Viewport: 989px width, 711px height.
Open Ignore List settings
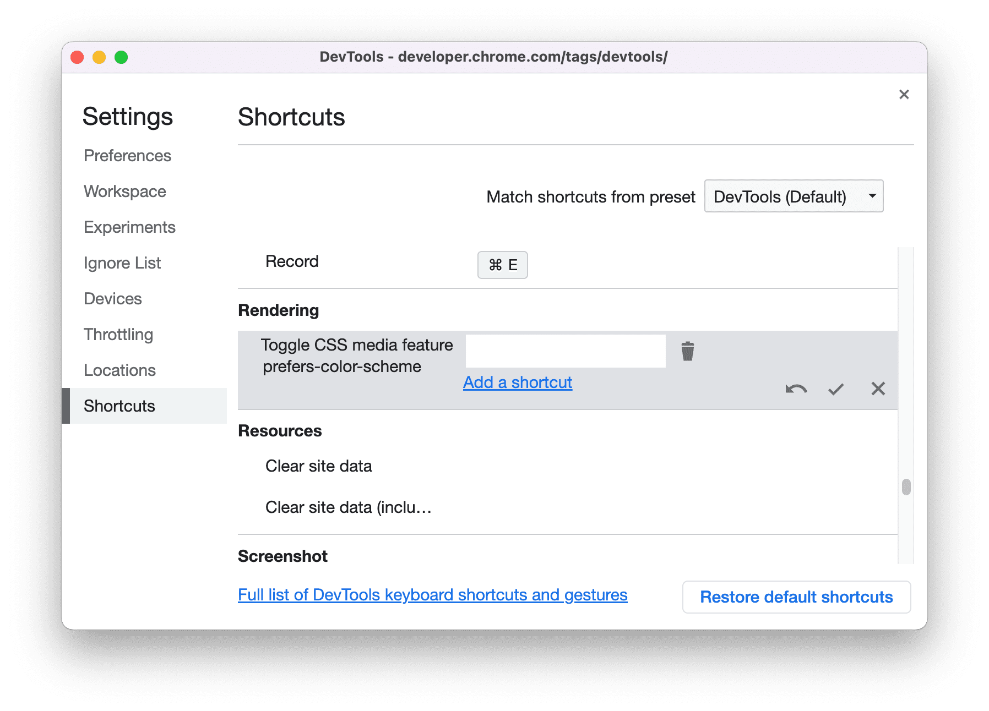click(122, 263)
